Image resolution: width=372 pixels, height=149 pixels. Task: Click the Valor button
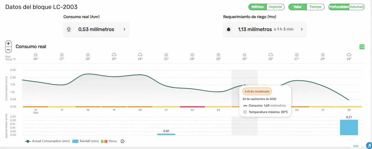(x=298, y=7)
